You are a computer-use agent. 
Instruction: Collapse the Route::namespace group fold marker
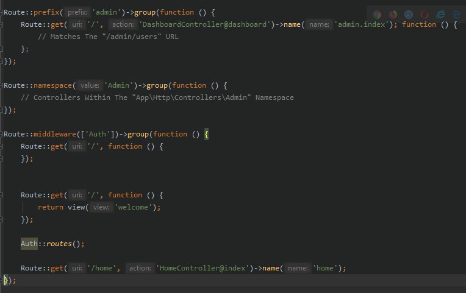pyautogui.click(x=1, y=85)
